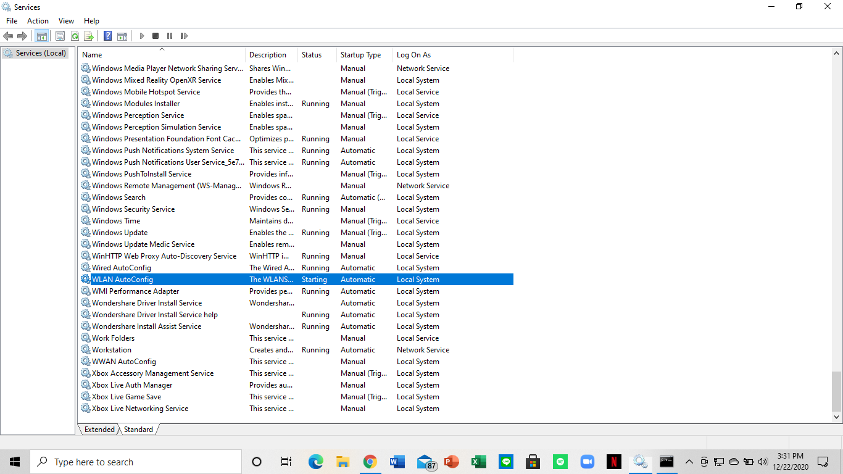Open the File menu
The image size is (843, 474).
(12, 21)
